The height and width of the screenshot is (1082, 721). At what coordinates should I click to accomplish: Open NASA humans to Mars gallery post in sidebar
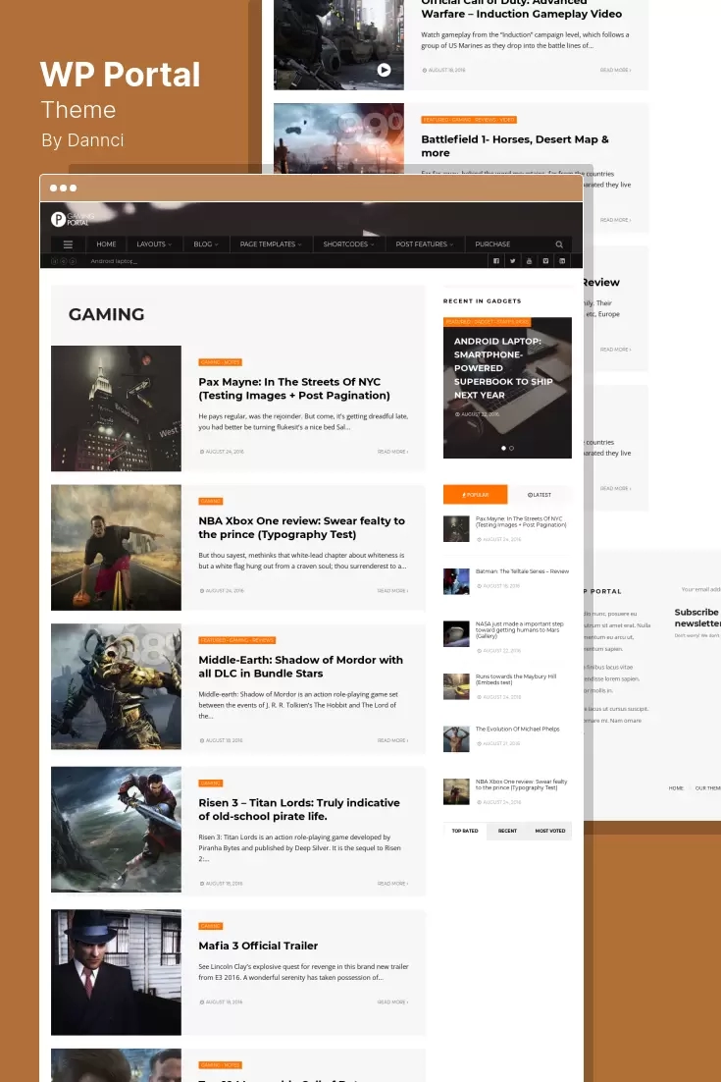pos(520,629)
